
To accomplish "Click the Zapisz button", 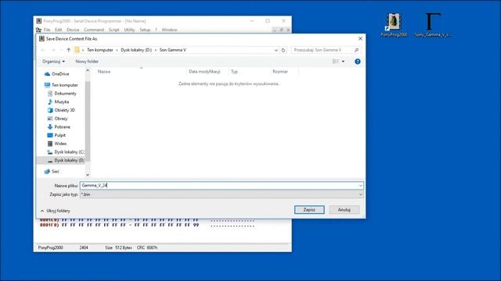I will click(309, 210).
